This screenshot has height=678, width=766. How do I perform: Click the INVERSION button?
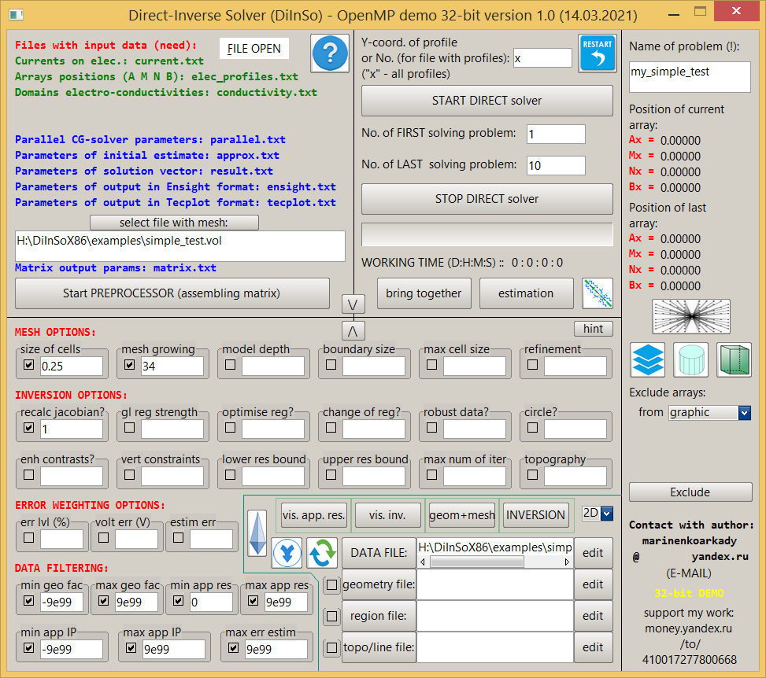pyautogui.click(x=536, y=515)
